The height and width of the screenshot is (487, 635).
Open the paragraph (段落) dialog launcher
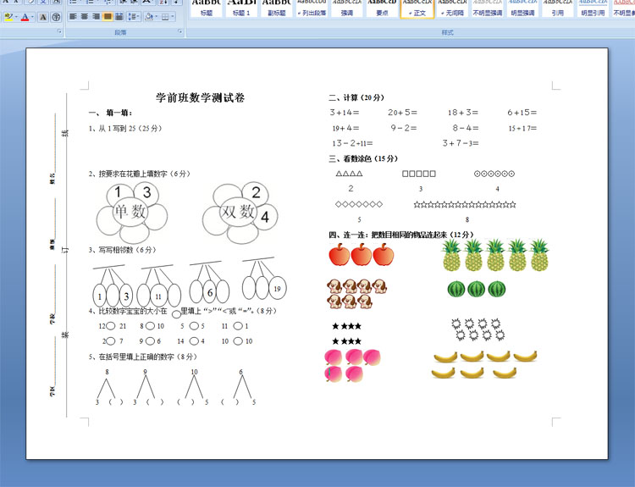click(x=179, y=31)
